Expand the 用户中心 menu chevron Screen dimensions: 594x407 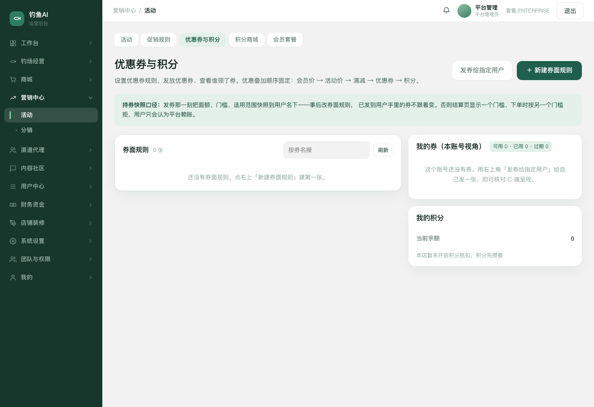[91, 187]
